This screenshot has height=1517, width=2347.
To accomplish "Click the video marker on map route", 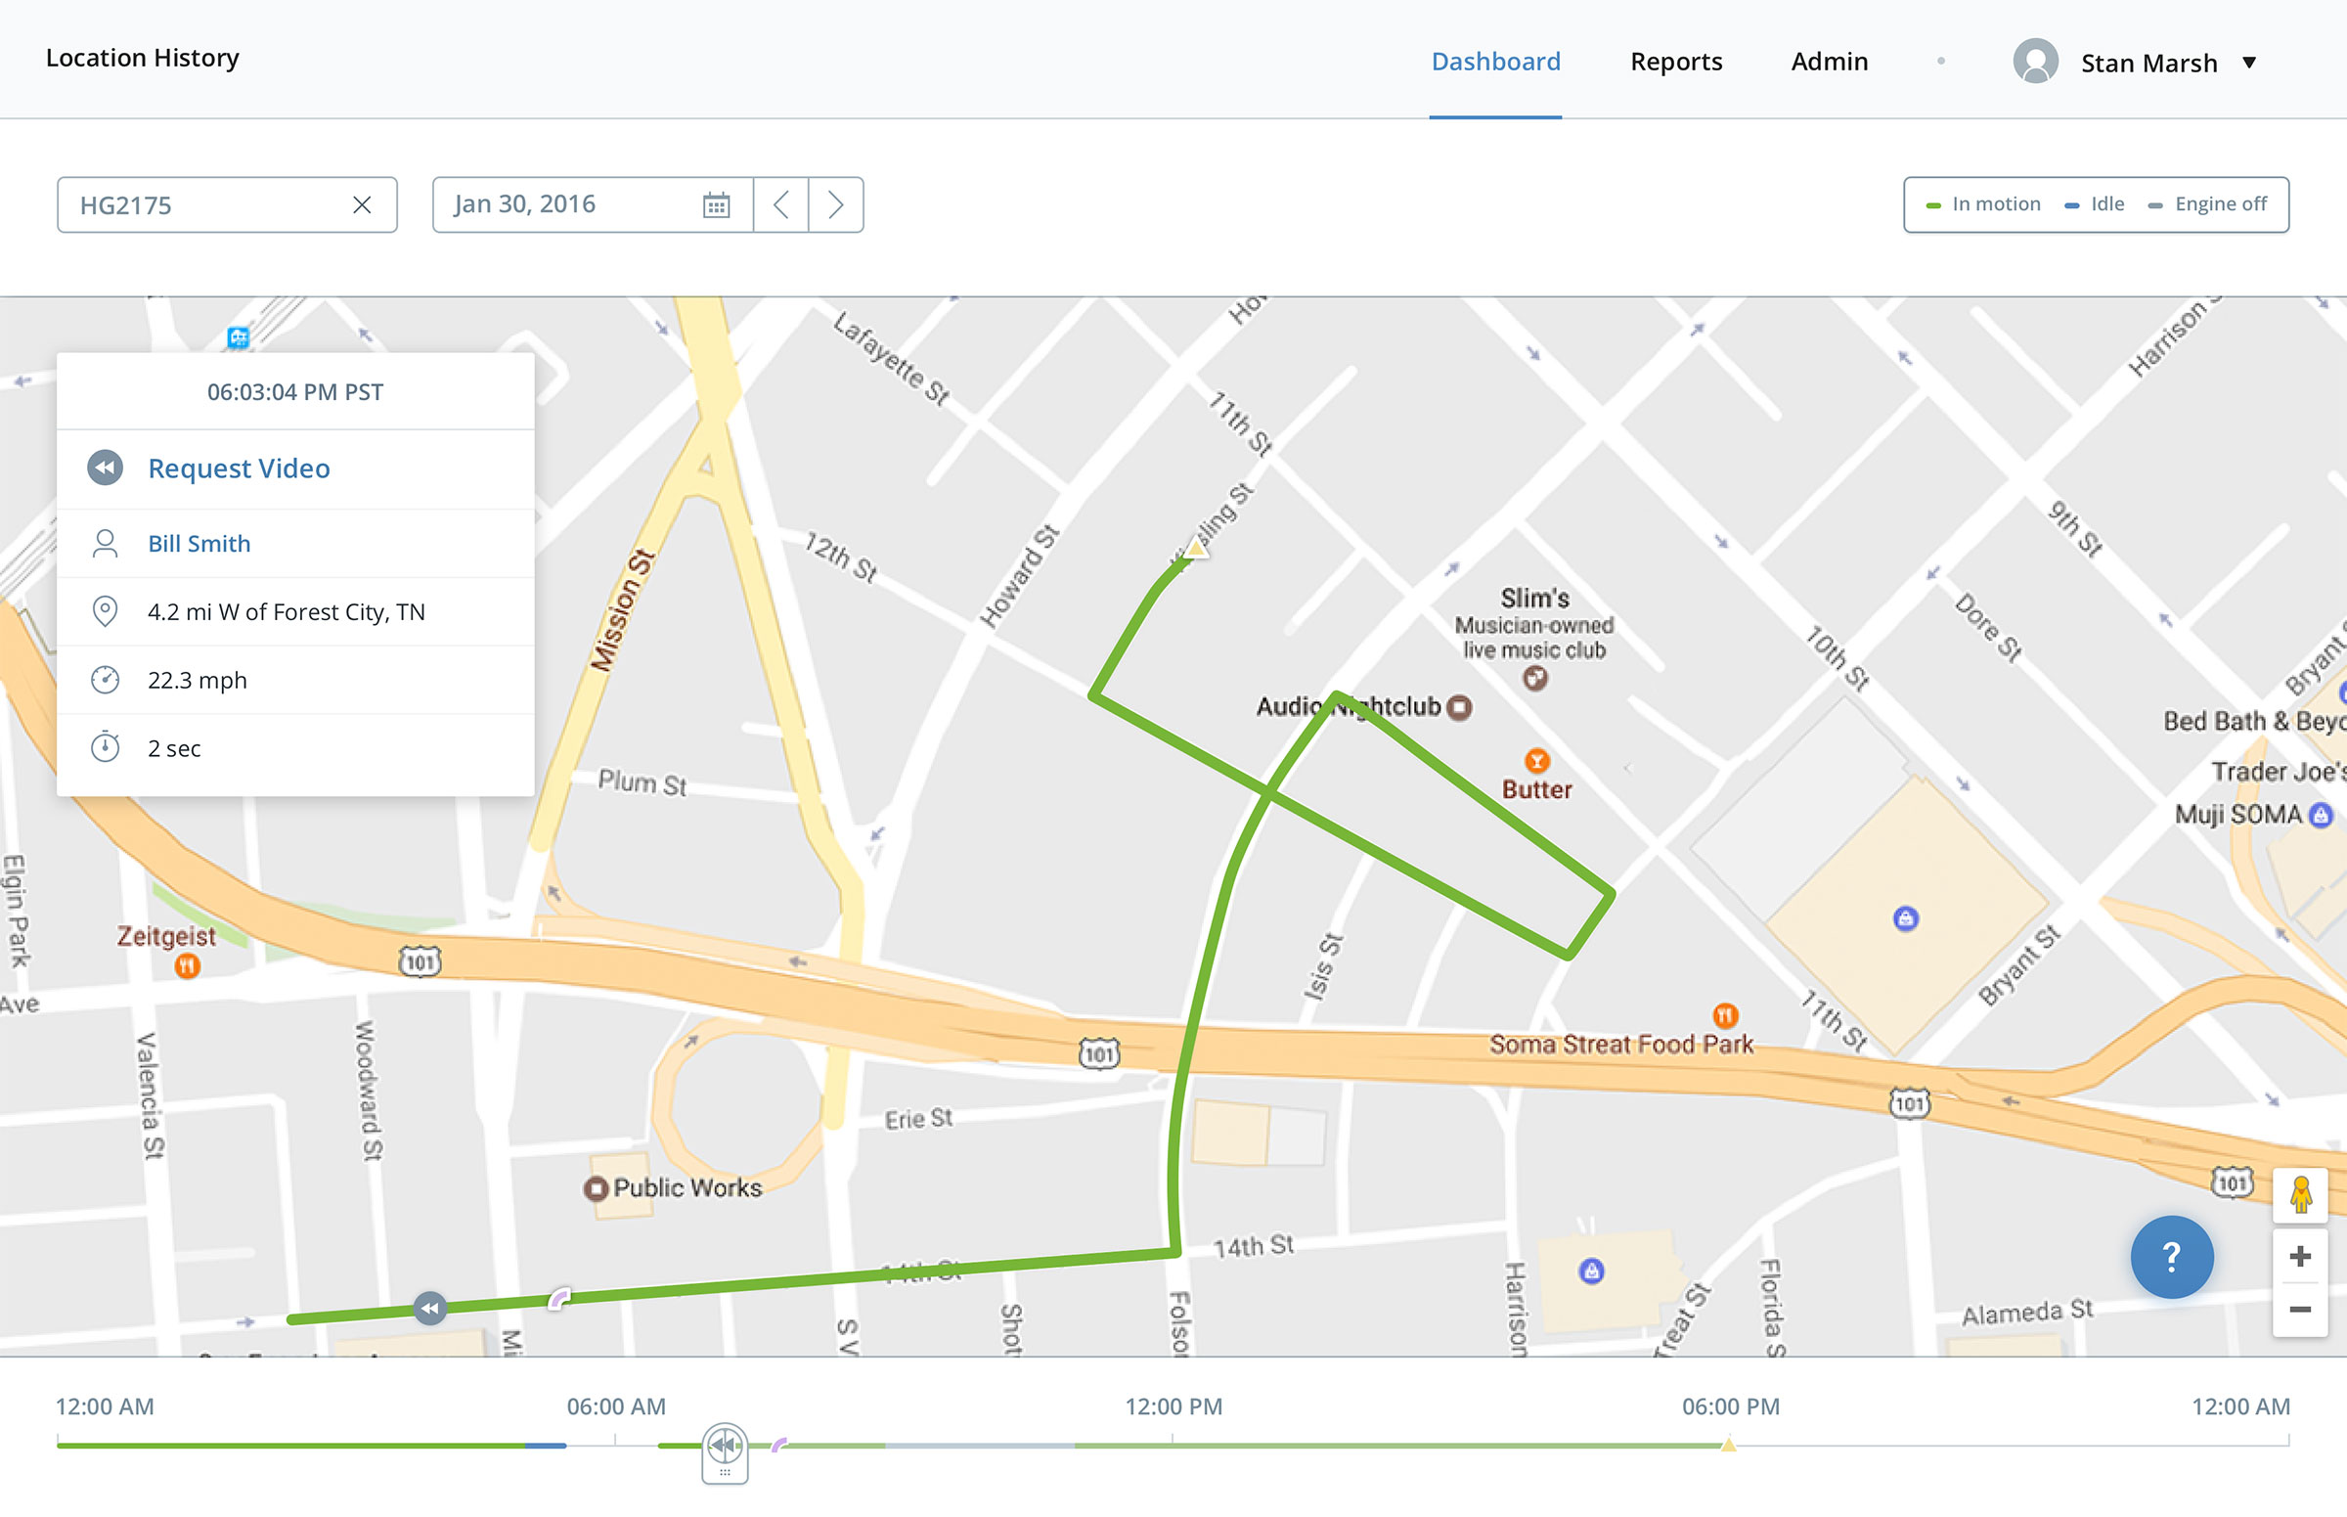I will point(429,1308).
